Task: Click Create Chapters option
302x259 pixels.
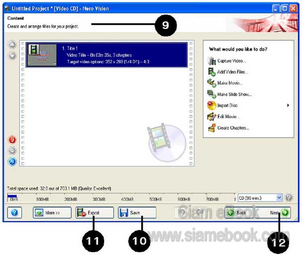Action: pyautogui.click(x=233, y=128)
